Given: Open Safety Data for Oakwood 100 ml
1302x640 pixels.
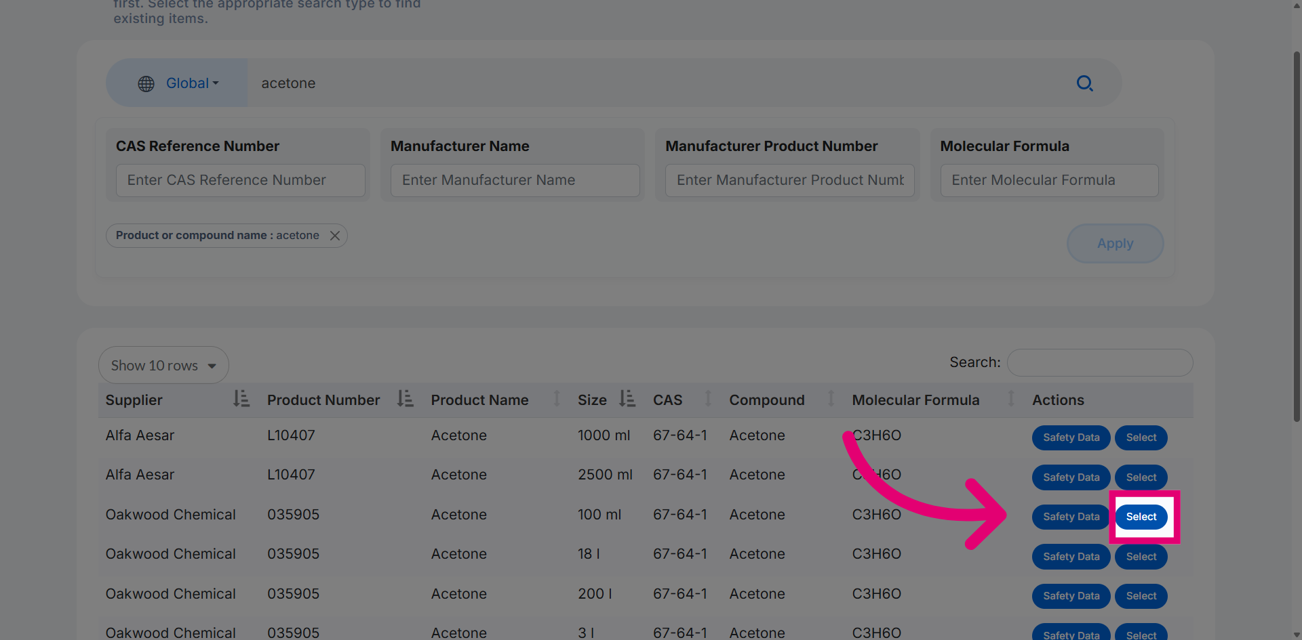Looking at the screenshot, I should [1071, 517].
